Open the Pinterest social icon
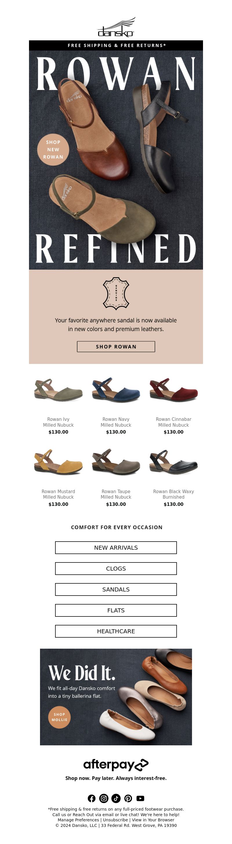The height and width of the screenshot is (844, 232). click(x=128, y=798)
